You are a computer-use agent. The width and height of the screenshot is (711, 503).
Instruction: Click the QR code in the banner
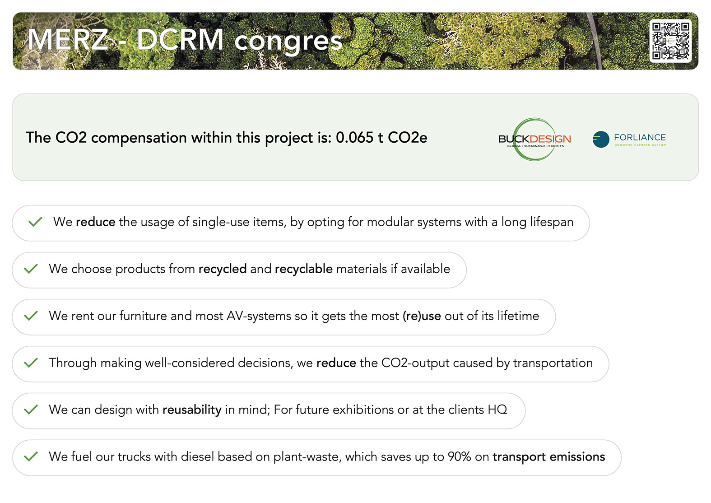pos(670,41)
